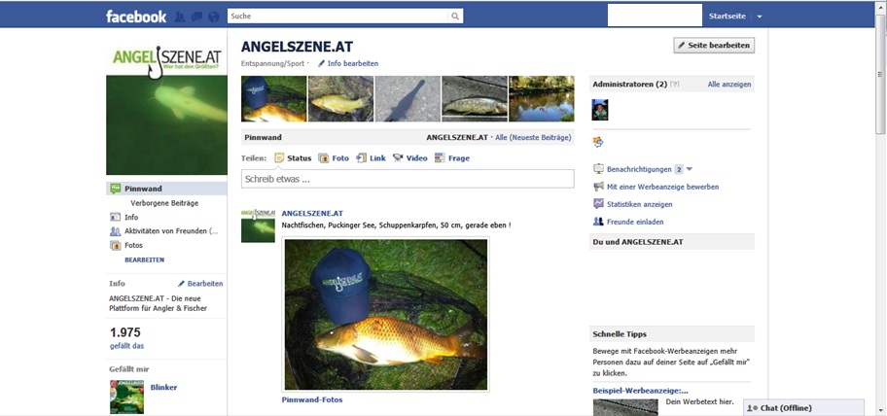This screenshot has width=887, height=416.
Task: Select the Foto share icon
Action: coord(324,157)
